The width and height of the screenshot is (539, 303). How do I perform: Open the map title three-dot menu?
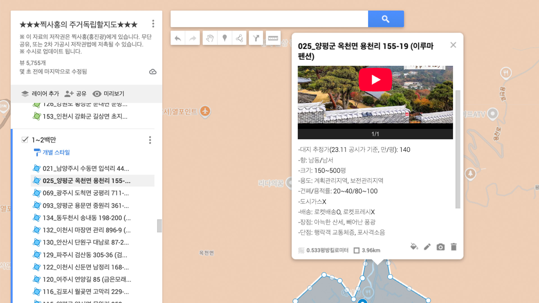[153, 24]
